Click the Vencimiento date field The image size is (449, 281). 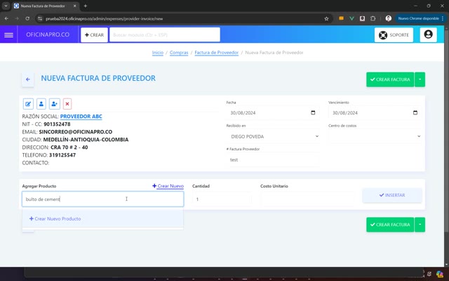375,112
